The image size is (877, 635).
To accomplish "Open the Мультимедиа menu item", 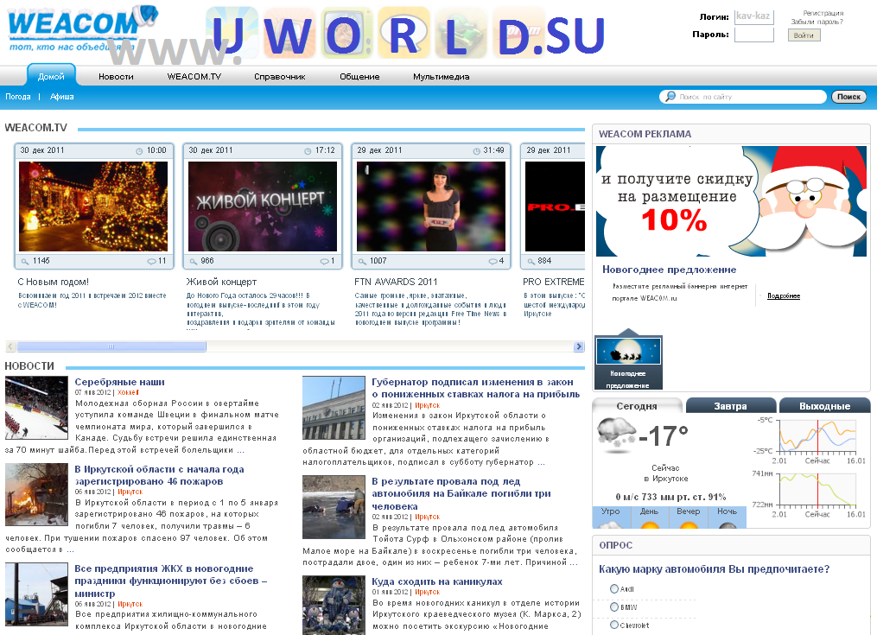I will coord(442,77).
